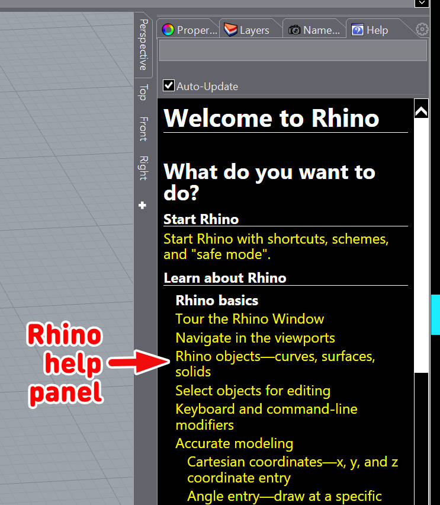Switch to the Layers tab
The width and height of the screenshot is (440, 505).
coord(250,30)
